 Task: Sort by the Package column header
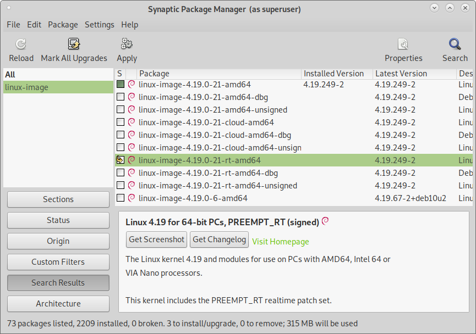[218, 74]
